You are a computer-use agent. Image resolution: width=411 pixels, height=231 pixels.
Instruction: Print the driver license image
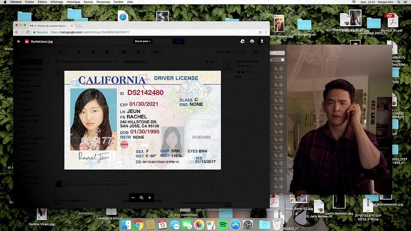click(252, 42)
